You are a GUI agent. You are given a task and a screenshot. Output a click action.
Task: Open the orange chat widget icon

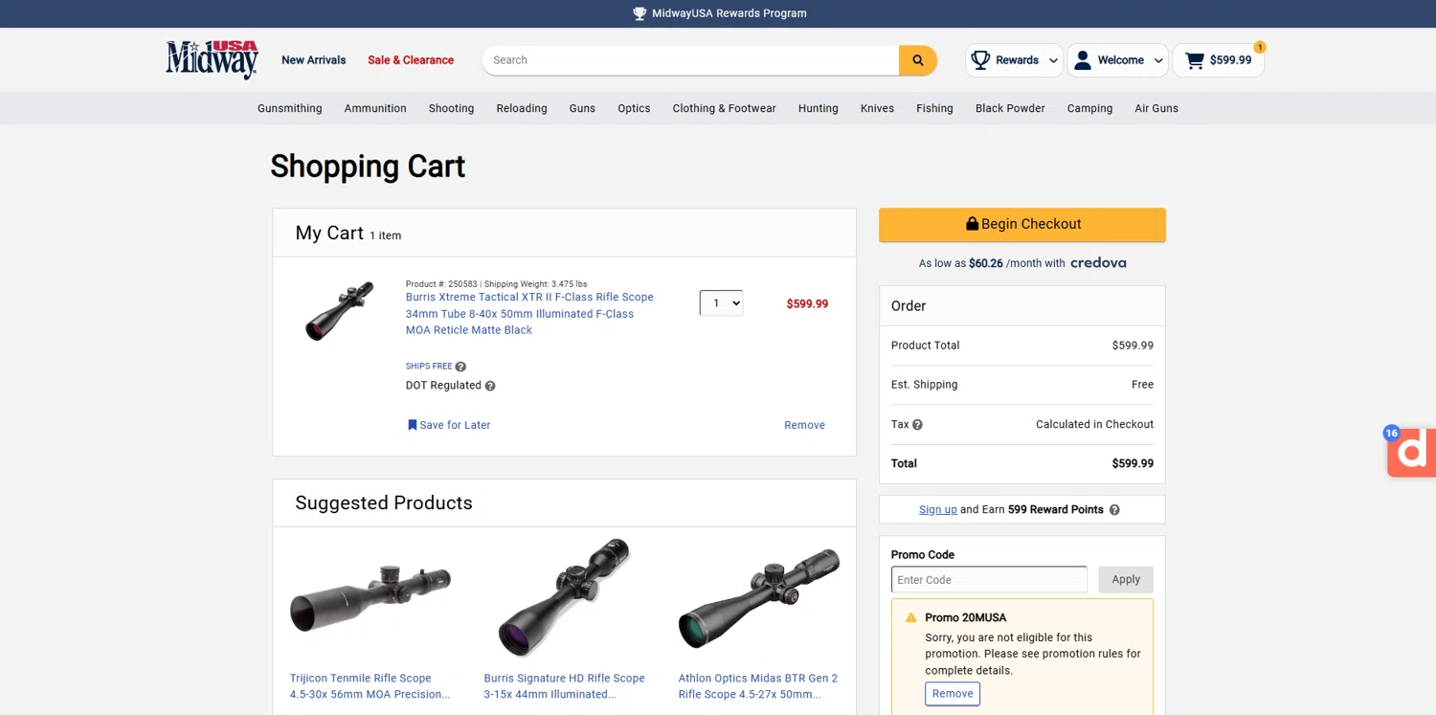coord(1412,452)
